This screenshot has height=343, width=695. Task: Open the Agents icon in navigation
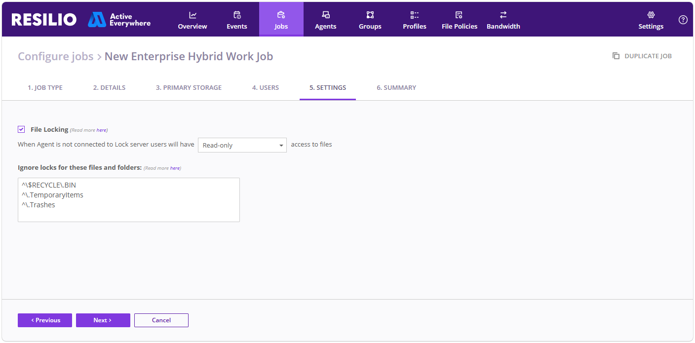click(x=326, y=15)
